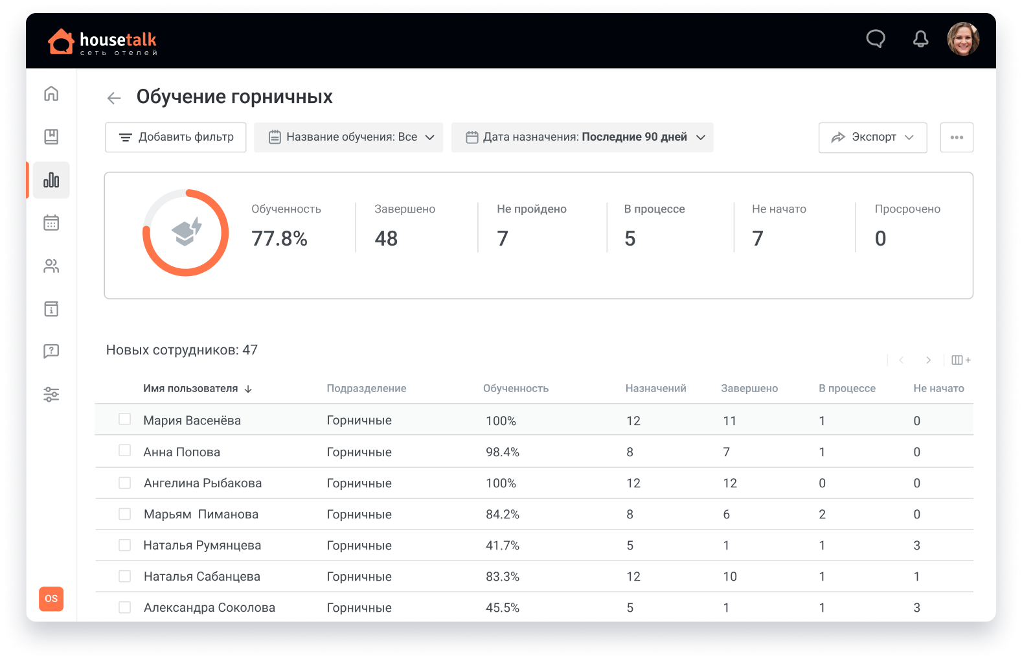This screenshot has height=661, width=1022.
Task: Open user Александра Соколова
Action: coord(209,607)
